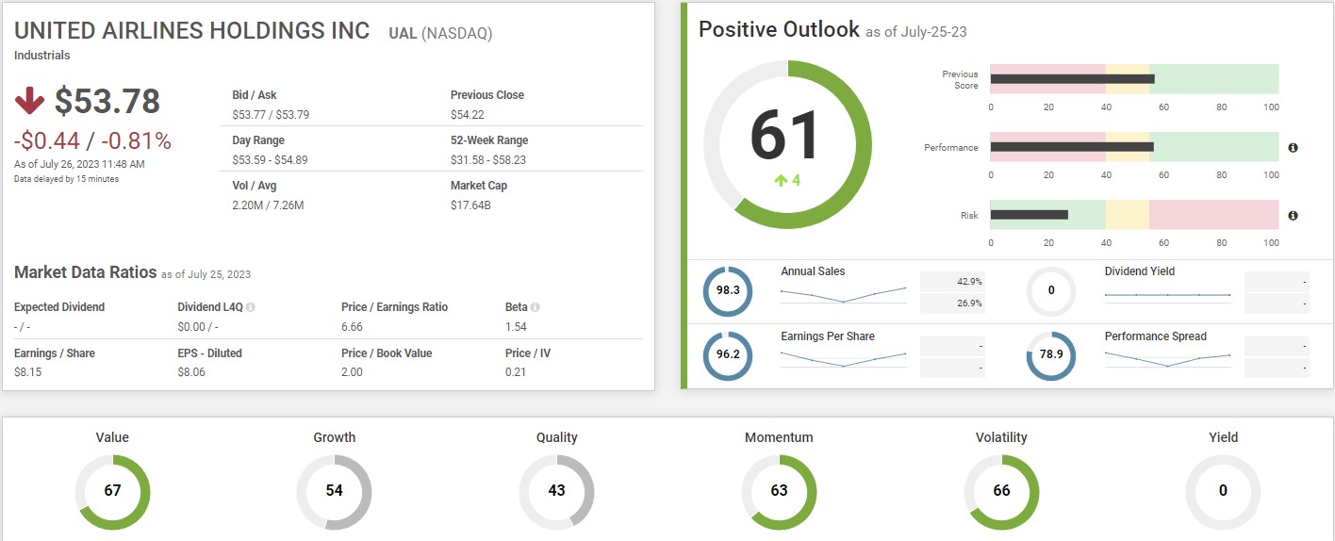Click Annual Sales 42.9% value

[x=953, y=282]
